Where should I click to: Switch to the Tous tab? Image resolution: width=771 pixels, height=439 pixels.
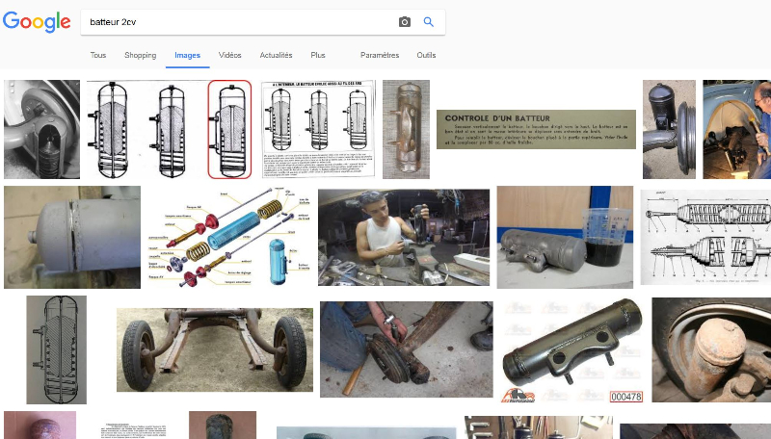(x=98, y=56)
